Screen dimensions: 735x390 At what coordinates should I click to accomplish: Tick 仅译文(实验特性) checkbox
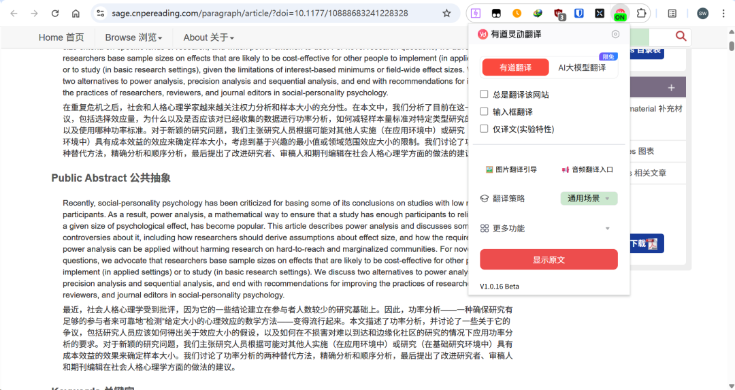(x=484, y=129)
